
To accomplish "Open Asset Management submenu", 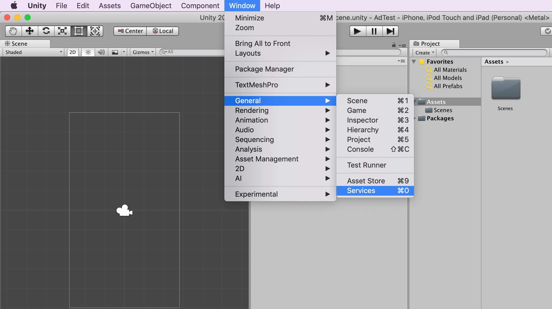I will coord(280,159).
